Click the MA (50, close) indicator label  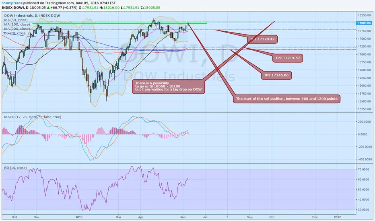pos(16,20)
